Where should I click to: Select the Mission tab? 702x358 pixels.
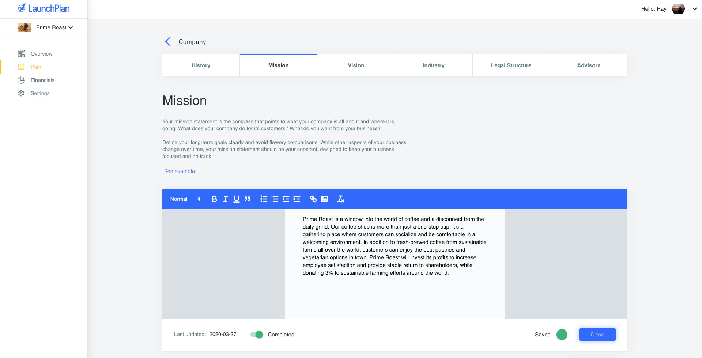278,65
